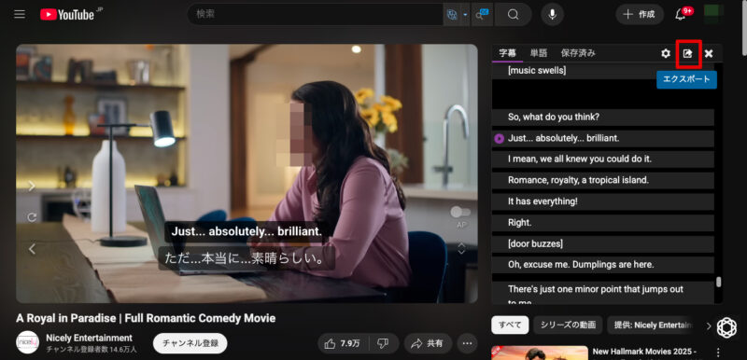This screenshot has width=747, height=360.
Task: Select subtitle 'Right.'
Action: [x=602, y=223]
